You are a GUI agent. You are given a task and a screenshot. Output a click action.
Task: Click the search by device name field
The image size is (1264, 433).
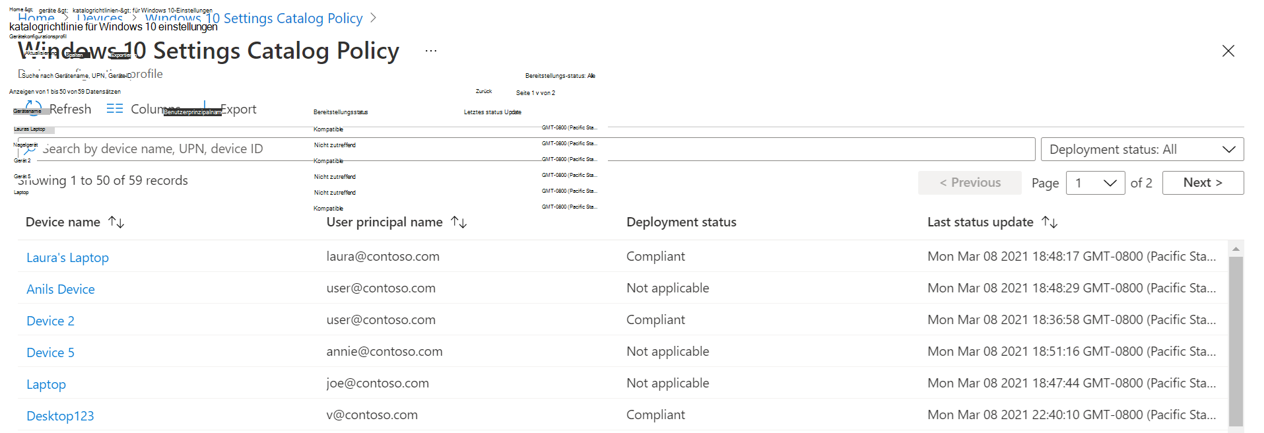tap(528, 149)
